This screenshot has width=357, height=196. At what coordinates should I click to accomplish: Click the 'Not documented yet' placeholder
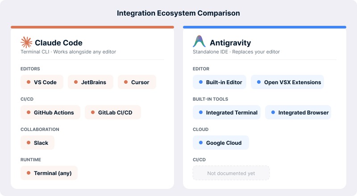[231, 173]
